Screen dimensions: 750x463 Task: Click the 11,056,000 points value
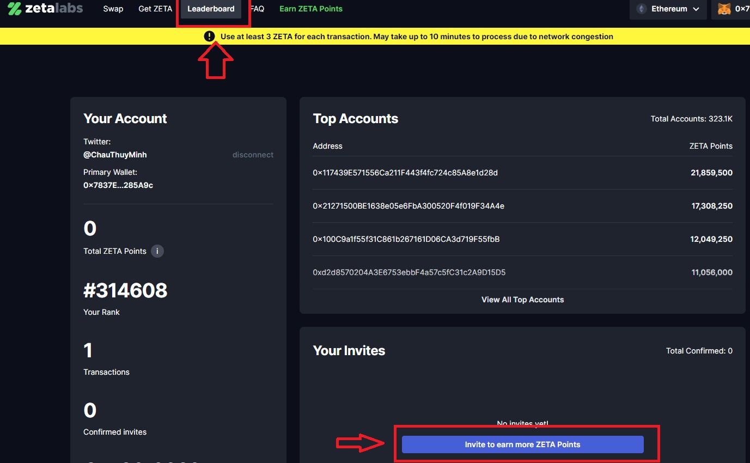[712, 272]
